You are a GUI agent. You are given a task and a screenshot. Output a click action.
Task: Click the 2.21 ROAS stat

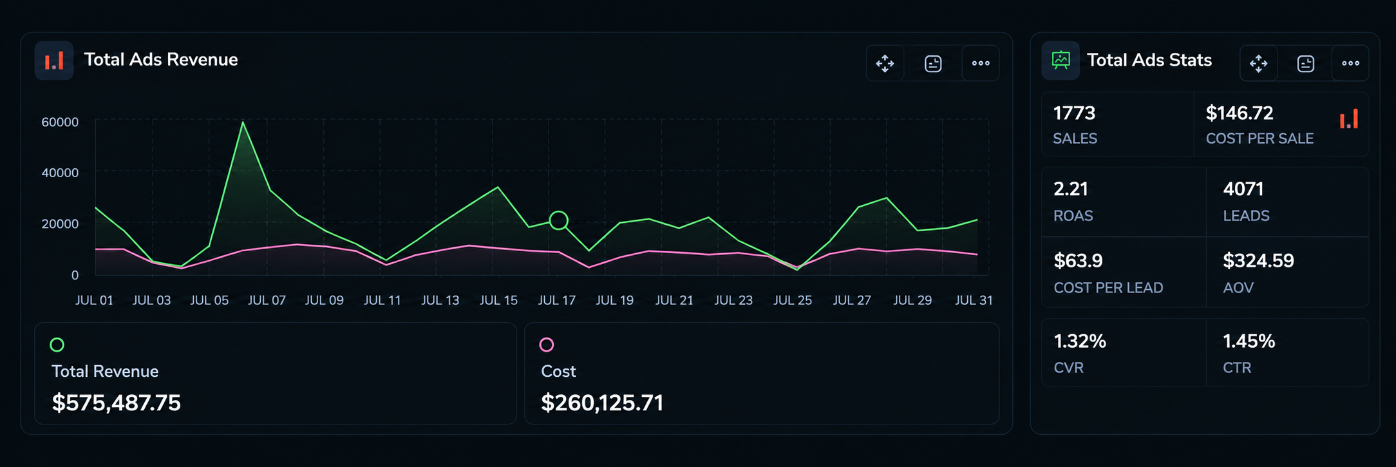pyautogui.click(x=1124, y=202)
